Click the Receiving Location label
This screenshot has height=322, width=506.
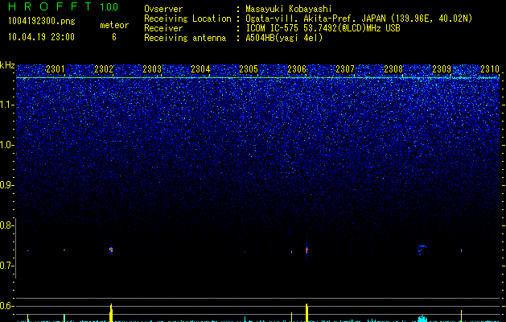187,19
